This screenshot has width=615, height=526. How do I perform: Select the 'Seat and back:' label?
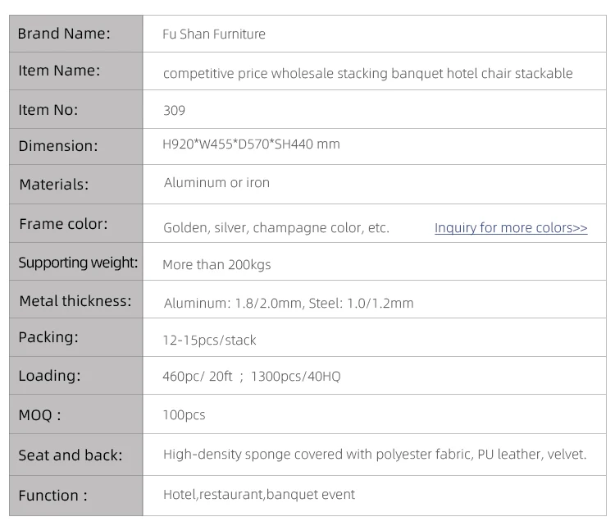click(71, 455)
